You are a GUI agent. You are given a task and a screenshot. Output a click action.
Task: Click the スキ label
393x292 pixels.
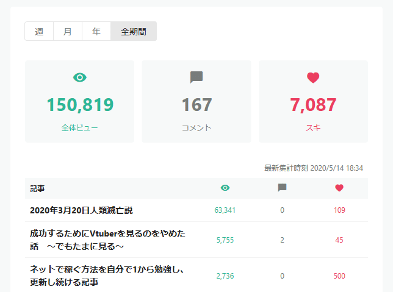[x=313, y=128]
